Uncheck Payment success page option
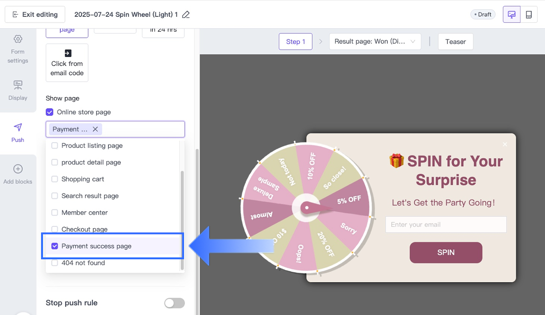545x315 pixels. point(54,246)
